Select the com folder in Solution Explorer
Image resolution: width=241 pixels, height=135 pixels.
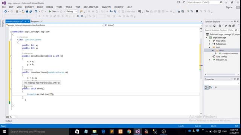[221, 50]
